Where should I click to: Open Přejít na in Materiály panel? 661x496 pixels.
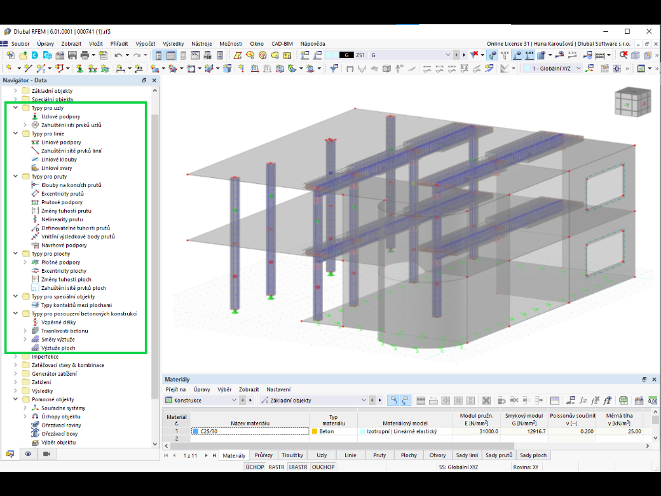(176, 389)
